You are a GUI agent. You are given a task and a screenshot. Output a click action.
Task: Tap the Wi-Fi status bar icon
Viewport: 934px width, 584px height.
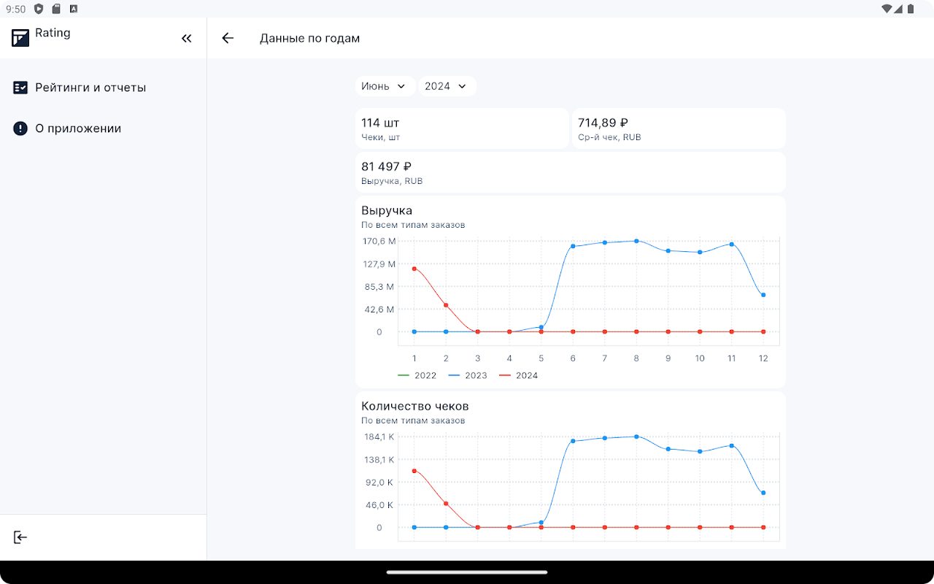(887, 9)
